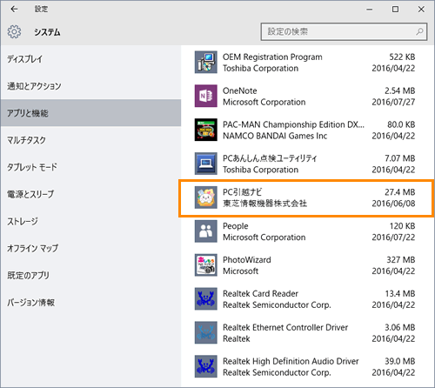Click NAMCO BANDAI Games Inc publisher text

tap(275, 136)
